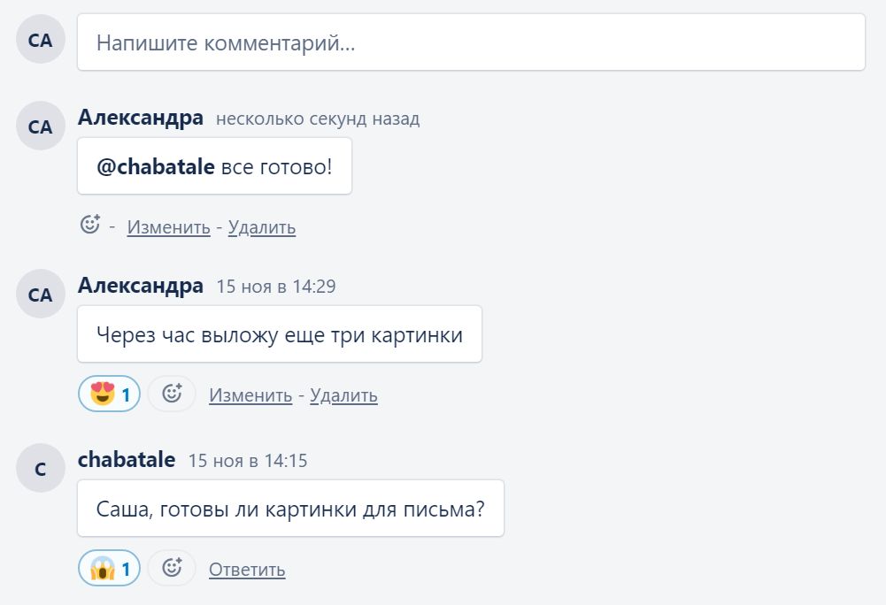Click Александра's avatar on the newest comment
The image size is (886, 605).
coord(41,126)
